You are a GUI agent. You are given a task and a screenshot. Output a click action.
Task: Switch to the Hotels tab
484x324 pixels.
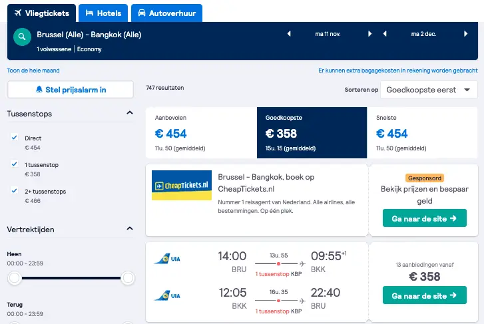coord(103,13)
